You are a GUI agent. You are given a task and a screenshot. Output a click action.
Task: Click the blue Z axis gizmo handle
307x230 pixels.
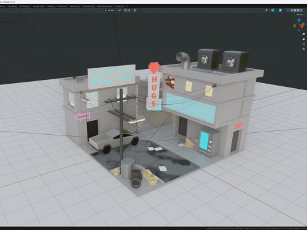299,20
